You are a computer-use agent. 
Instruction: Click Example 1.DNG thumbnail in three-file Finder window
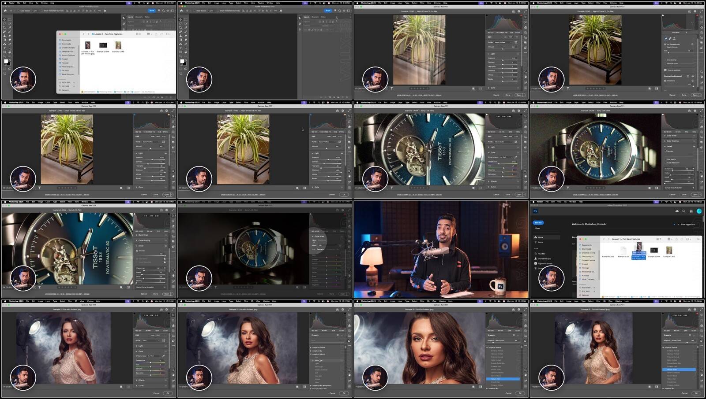(118, 45)
